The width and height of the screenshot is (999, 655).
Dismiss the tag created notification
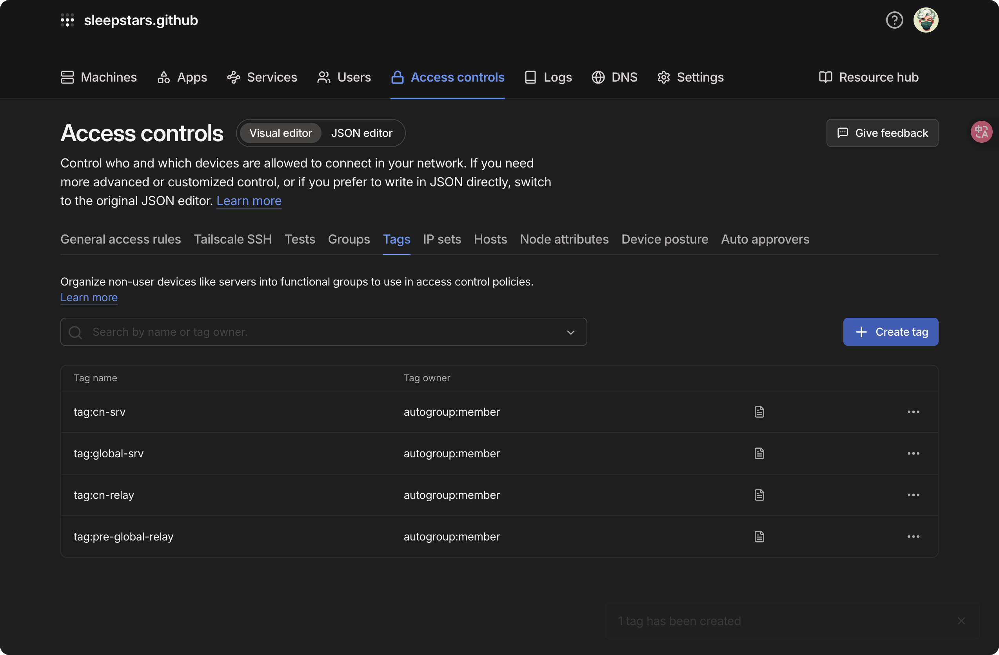tap(961, 621)
